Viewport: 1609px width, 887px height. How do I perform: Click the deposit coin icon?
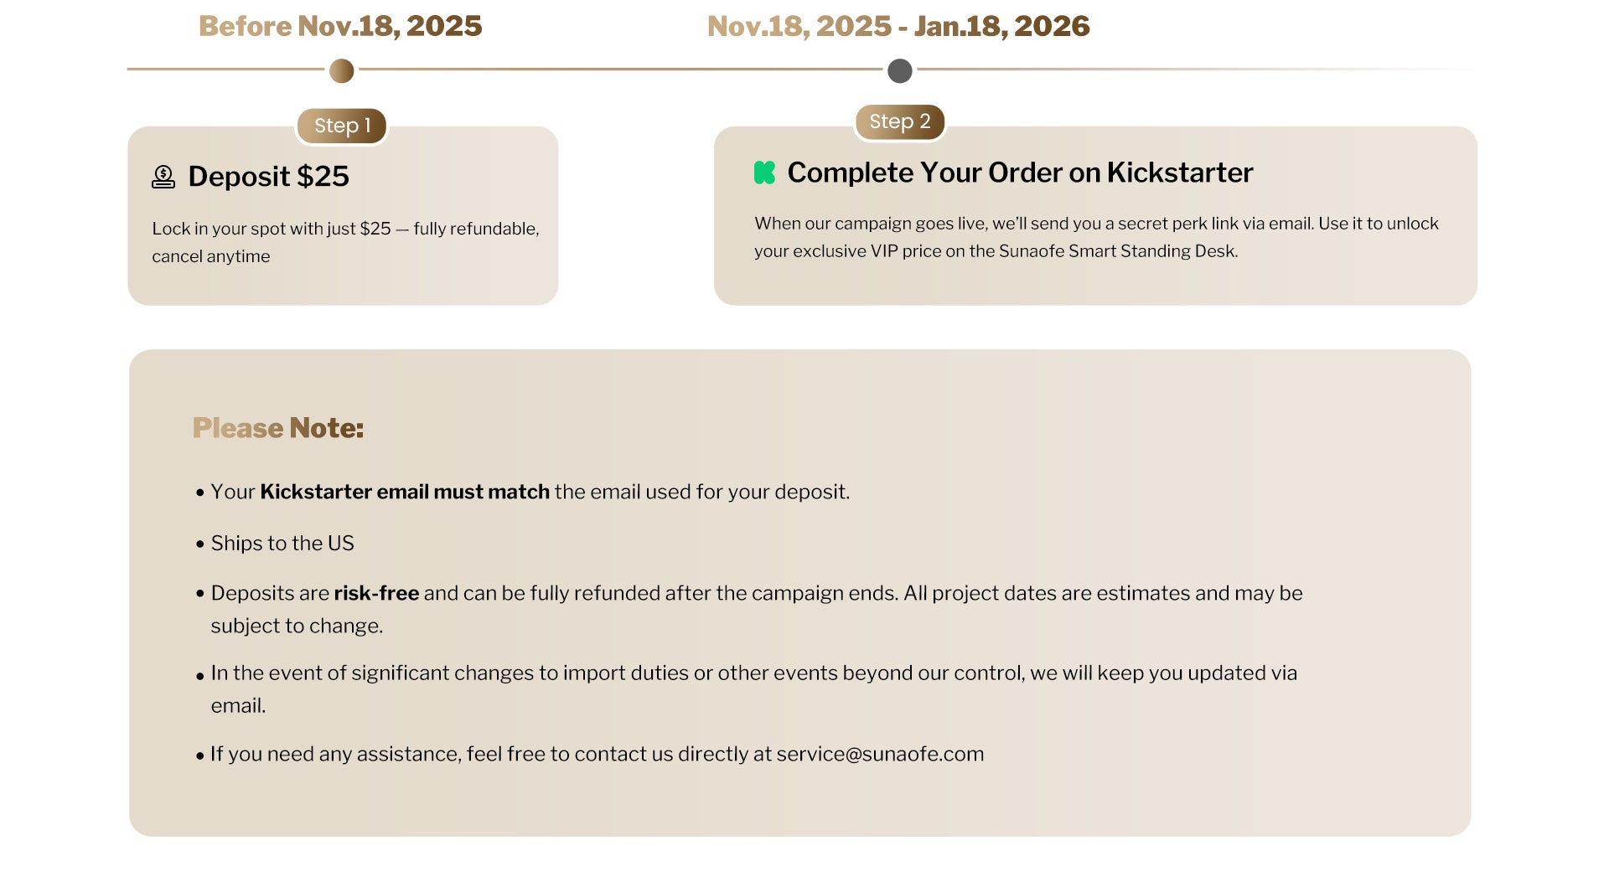(x=163, y=177)
